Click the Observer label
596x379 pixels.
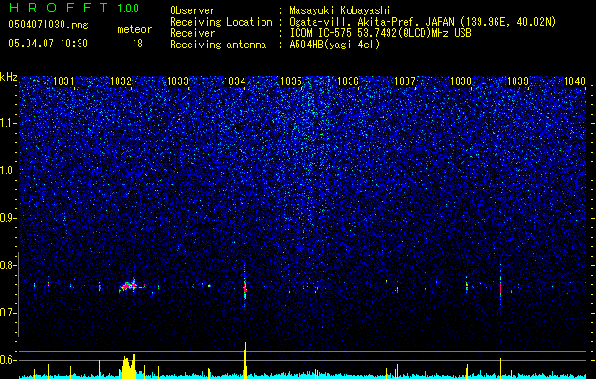192,10
